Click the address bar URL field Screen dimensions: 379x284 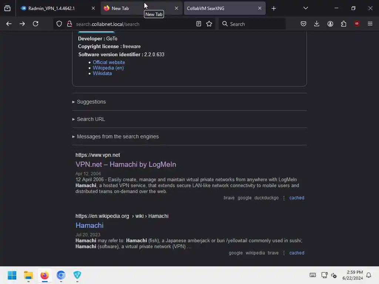134,24
